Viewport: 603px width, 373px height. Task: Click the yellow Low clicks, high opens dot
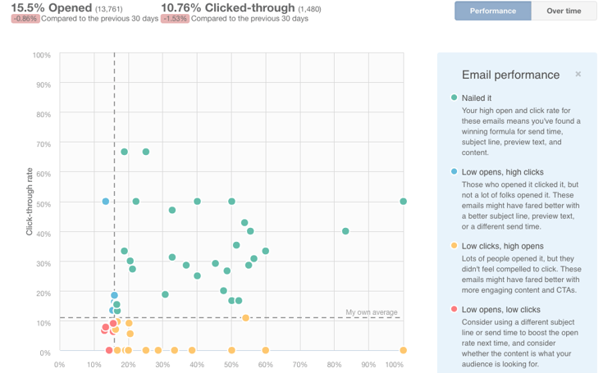point(455,246)
